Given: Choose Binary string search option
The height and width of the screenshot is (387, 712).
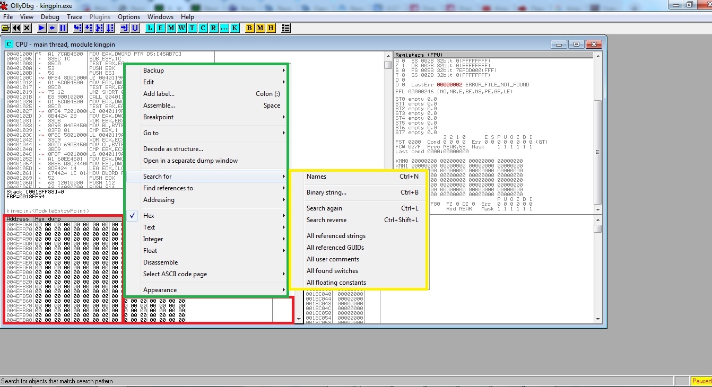Looking at the screenshot, I should coord(358,192).
